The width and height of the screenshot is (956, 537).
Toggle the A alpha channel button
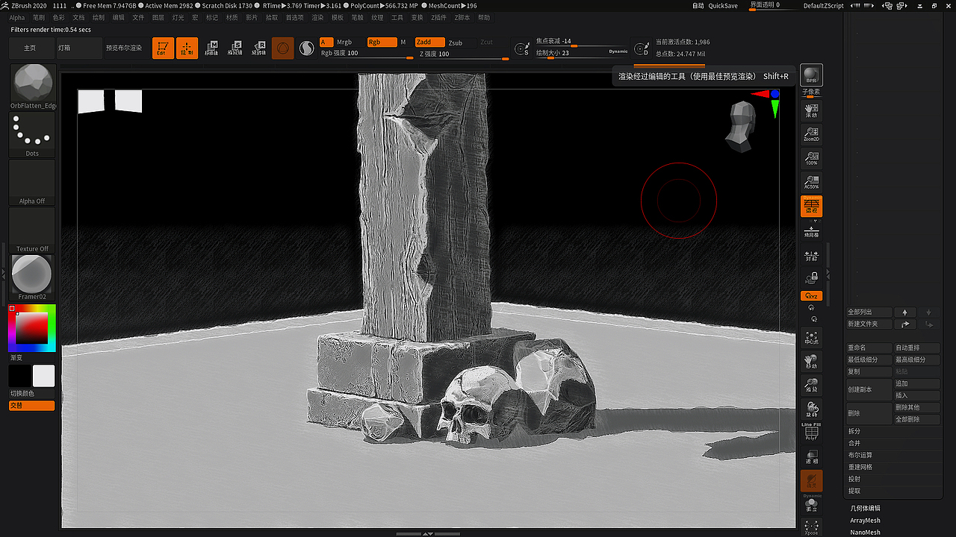pyautogui.click(x=326, y=42)
